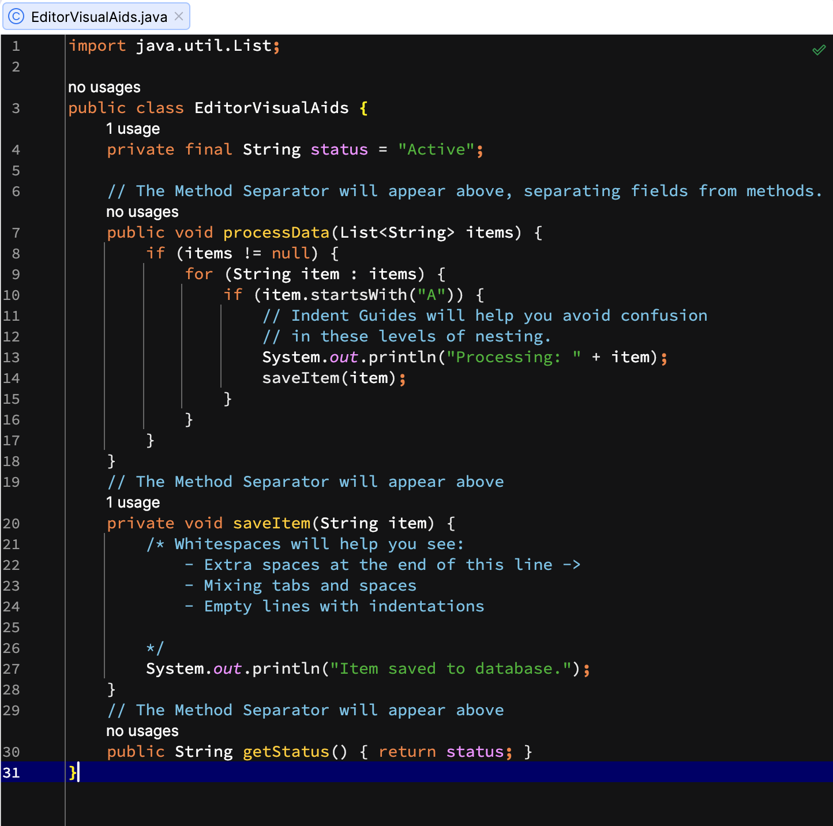This screenshot has height=826, width=833.
Task: Click 'no usages' hint above processData method
Action: tap(142, 212)
